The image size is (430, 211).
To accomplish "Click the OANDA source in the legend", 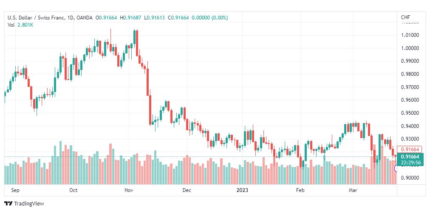I will pos(84,18).
